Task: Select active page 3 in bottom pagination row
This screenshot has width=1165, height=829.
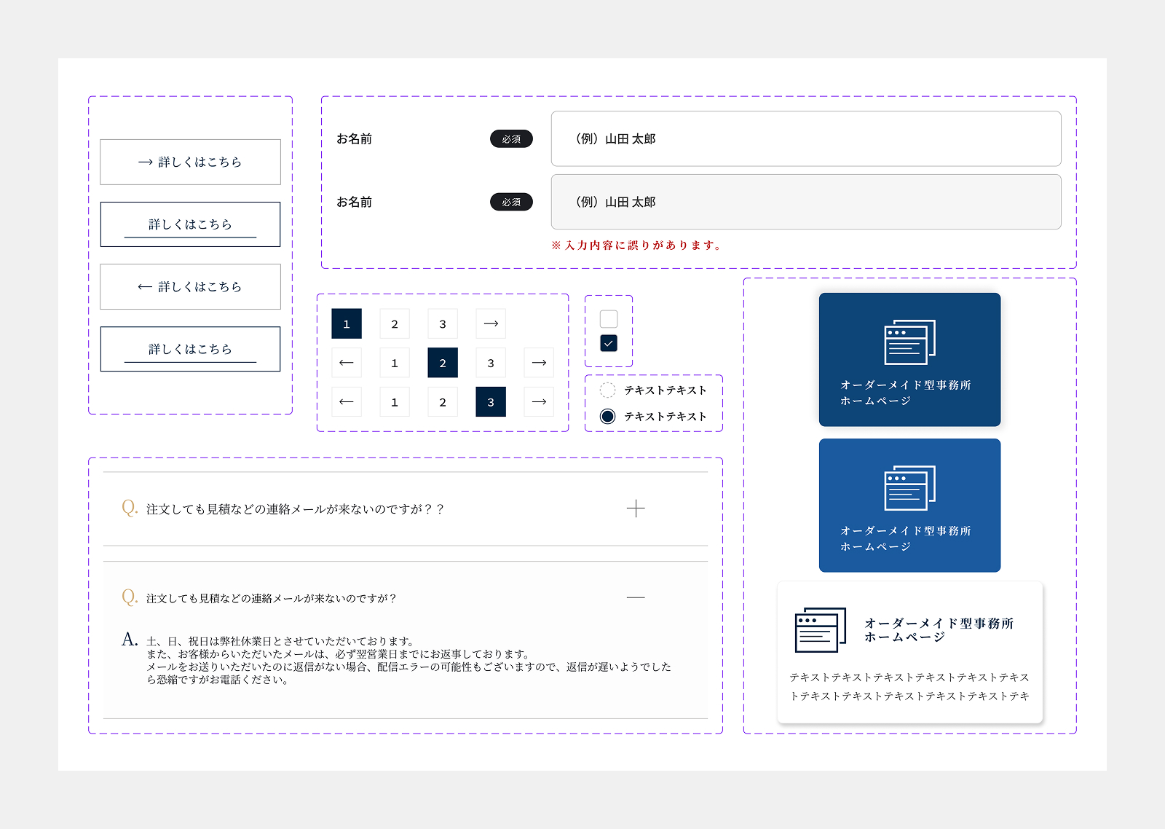Action: (x=491, y=402)
